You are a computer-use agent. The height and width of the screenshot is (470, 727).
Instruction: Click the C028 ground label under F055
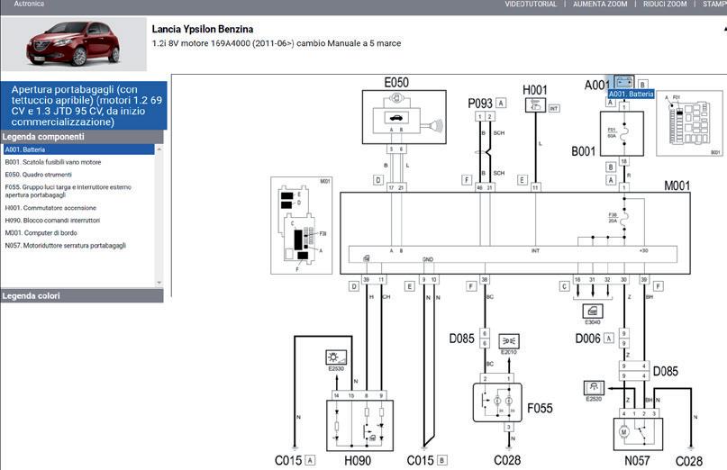pyautogui.click(x=507, y=460)
